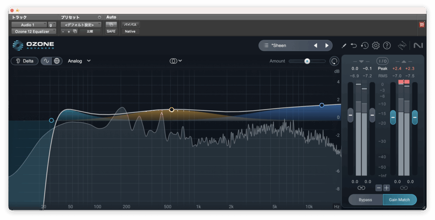Click the reset circular arrow next to Amount
The width and height of the screenshot is (435, 220).
tap(334, 61)
